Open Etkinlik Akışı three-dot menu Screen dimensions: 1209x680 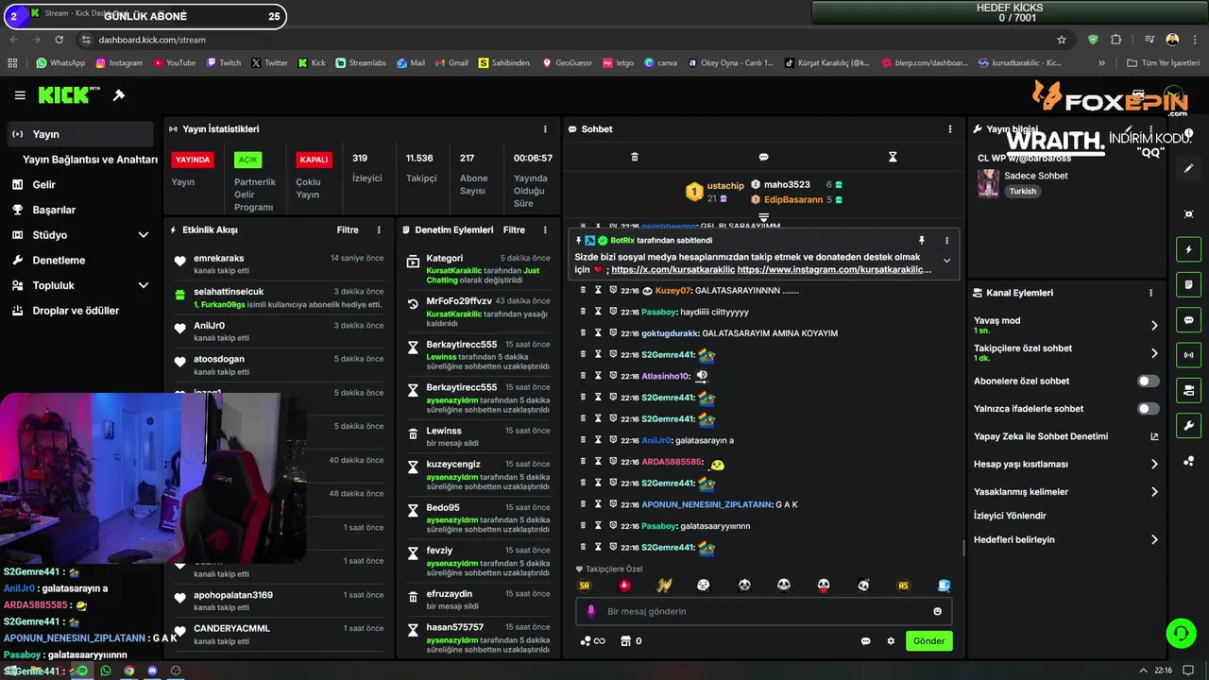coord(379,229)
